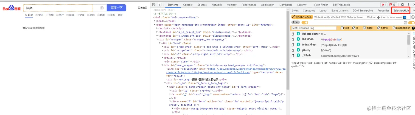Expand textarea s_index_off_css node
This screenshot has height=115, width=415.
pyautogui.click(x=157, y=36)
